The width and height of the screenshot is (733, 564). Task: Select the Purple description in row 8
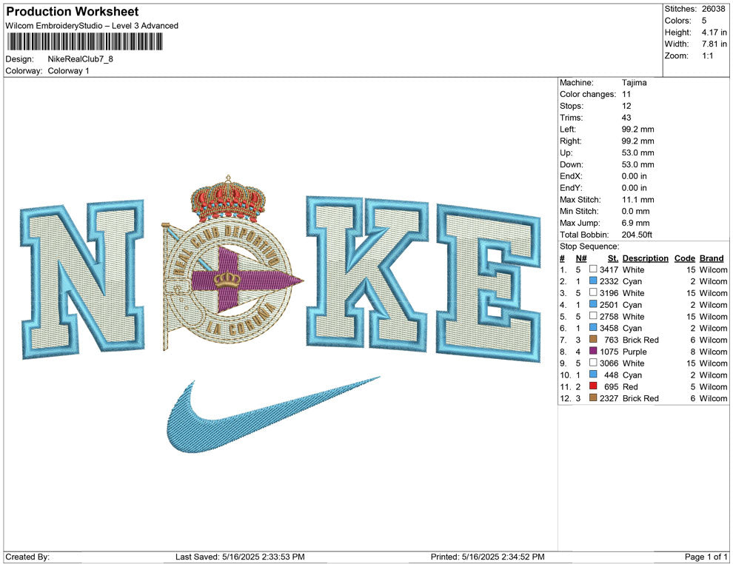(635, 352)
